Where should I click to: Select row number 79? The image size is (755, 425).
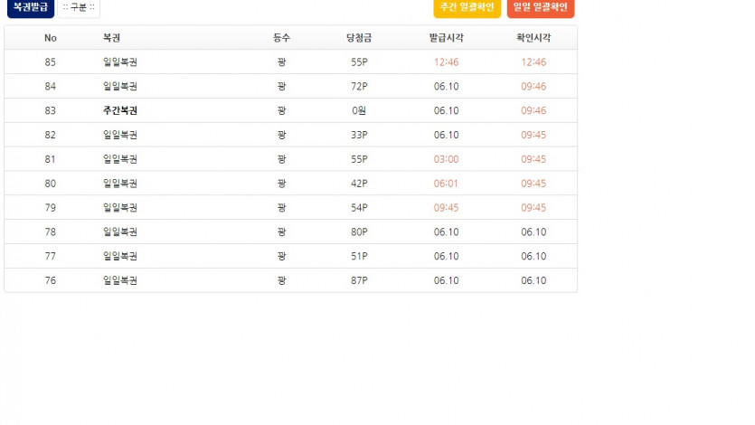(x=51, y=208)
